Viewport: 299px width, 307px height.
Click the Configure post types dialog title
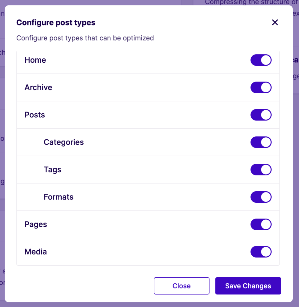tap(56, 22)
